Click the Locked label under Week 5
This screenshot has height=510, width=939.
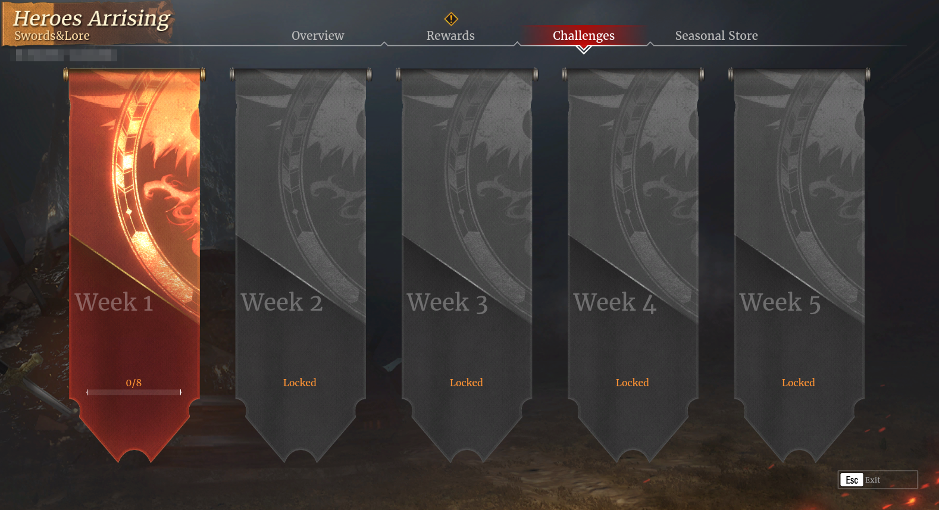click(x=799, y=383)
